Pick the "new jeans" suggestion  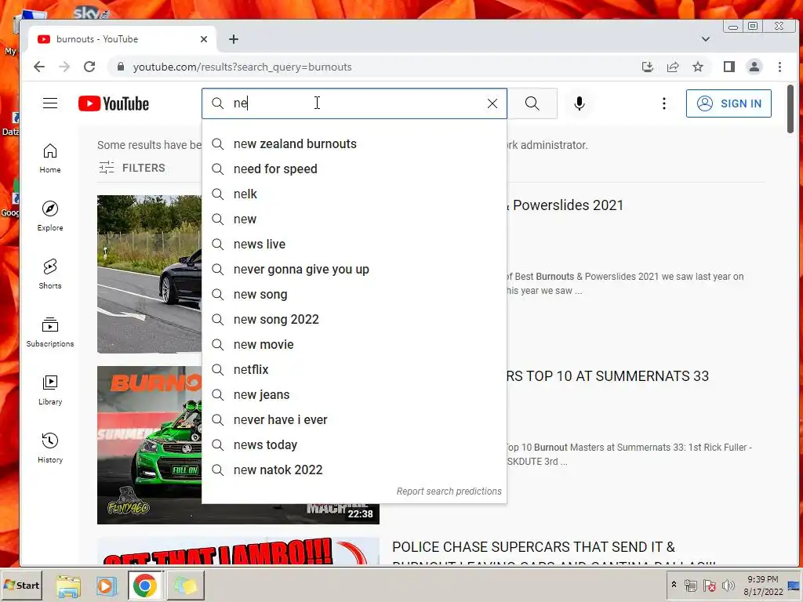click(354, 395)
